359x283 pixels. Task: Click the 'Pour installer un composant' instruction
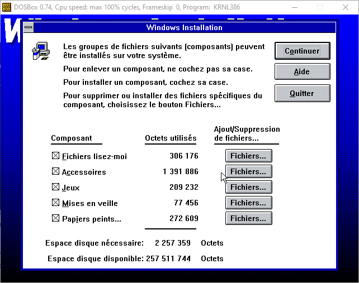[x=145, y=82]
